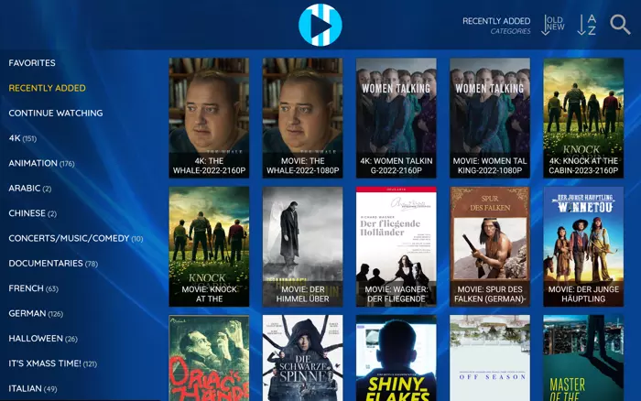Screen dimensions: 641x401
Task: Open Movie: Knock at the Cabin poster
Action: click(x=209, y=246)
